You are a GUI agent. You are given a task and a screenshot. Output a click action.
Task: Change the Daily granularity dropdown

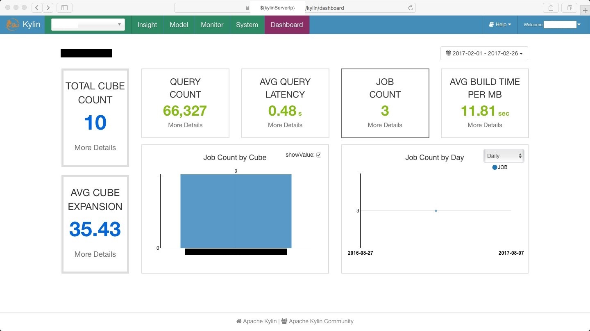click(x=504, y=156)
